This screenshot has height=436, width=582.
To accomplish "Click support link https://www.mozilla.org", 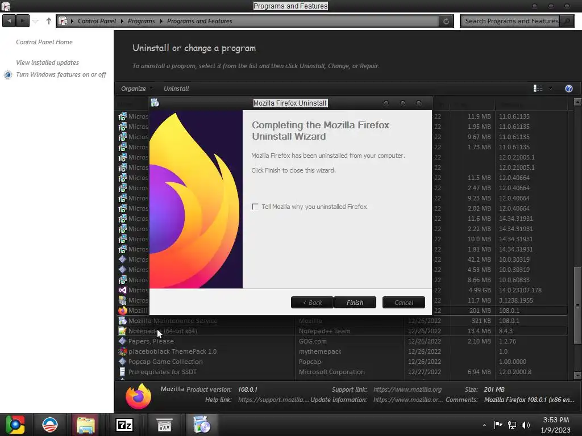I will pos(408,389).
